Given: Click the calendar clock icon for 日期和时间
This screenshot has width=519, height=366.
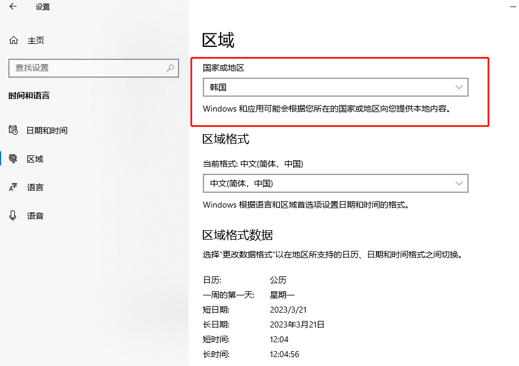Looking at the screenshot, I should (x=13, y=130).
